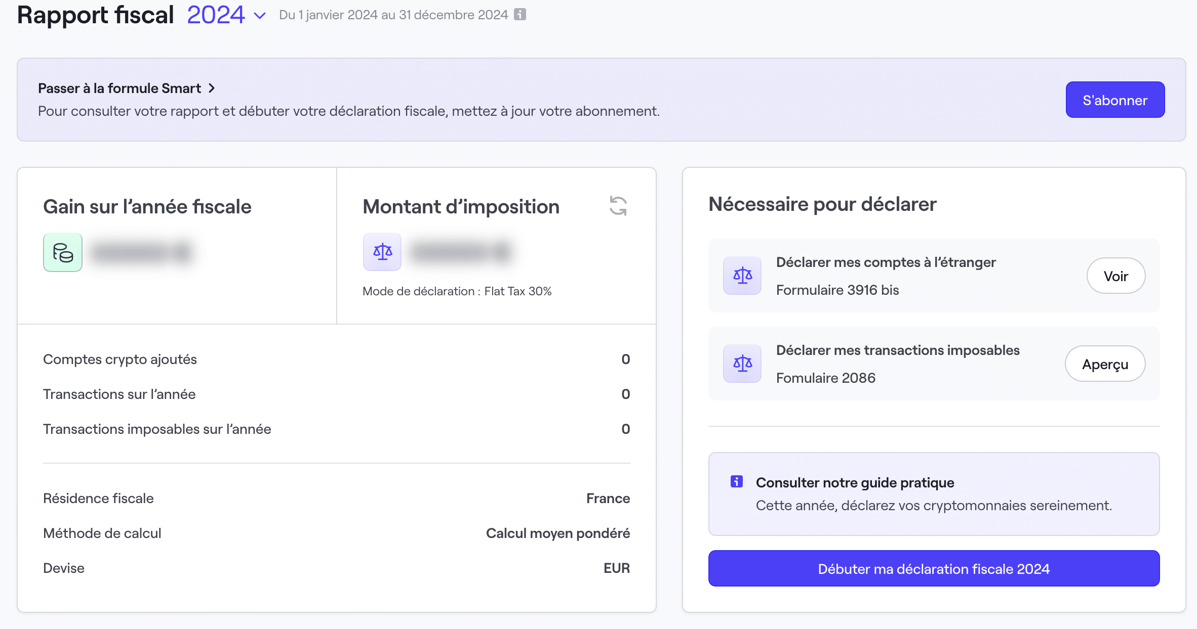Click Calcul moyen pondéré method value
The width and height of the screenshot is (1197, 629).
(557, 533)
